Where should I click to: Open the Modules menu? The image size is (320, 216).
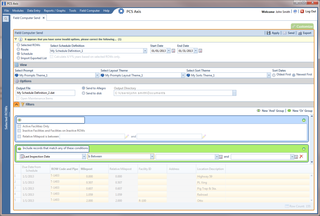[x=18, y=11]
